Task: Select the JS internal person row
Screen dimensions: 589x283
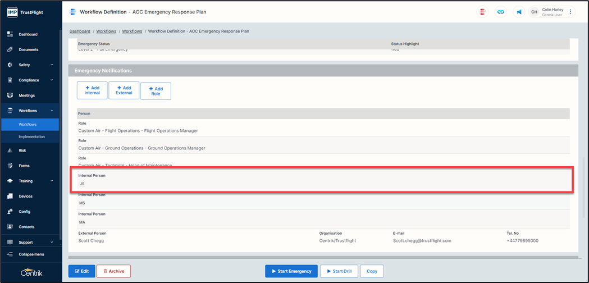Action: pyautogui.click(x=322, y=180)
